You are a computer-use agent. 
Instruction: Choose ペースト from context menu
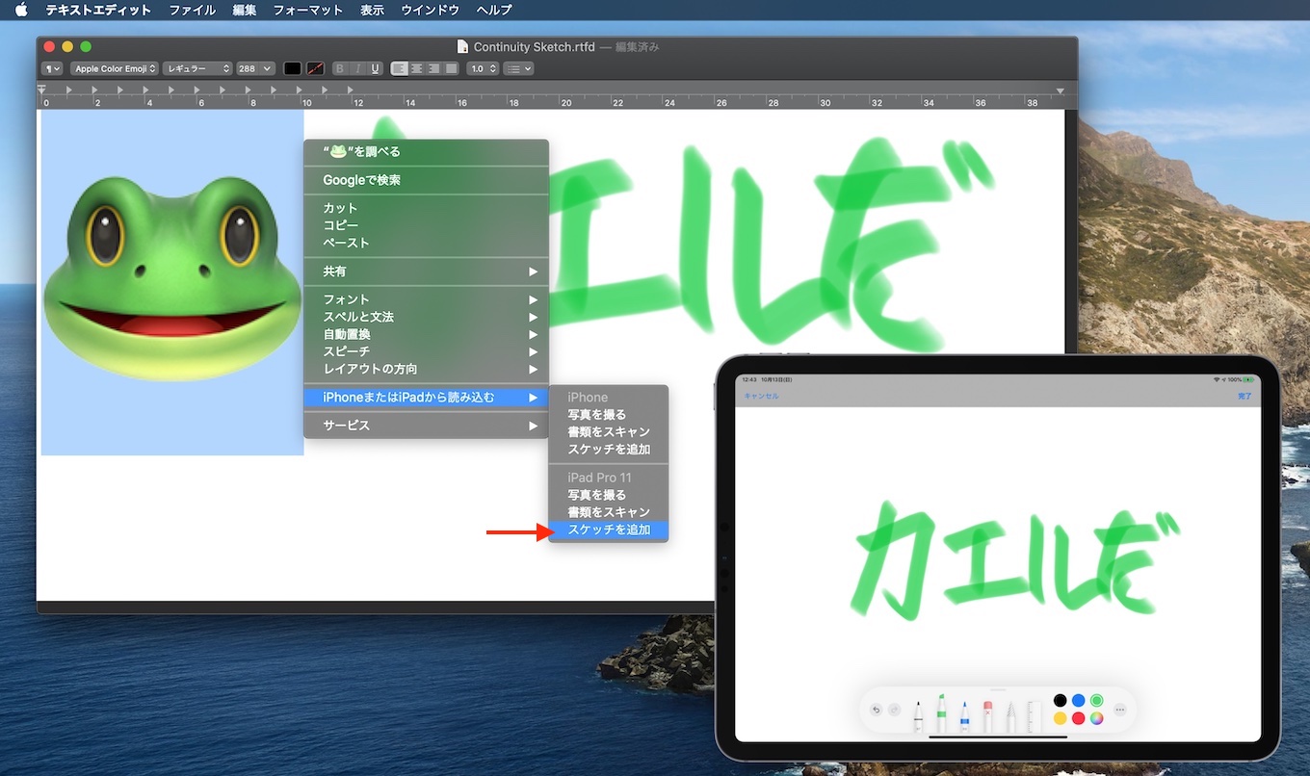pyautogui.click(x=426, y=243)
